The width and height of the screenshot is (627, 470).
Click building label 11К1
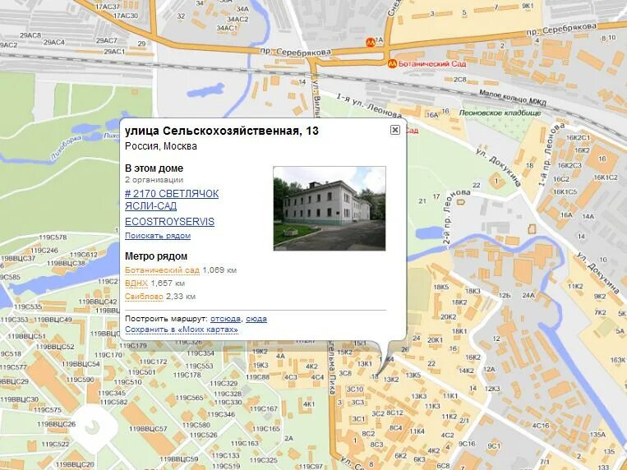(x=450, y=395)
